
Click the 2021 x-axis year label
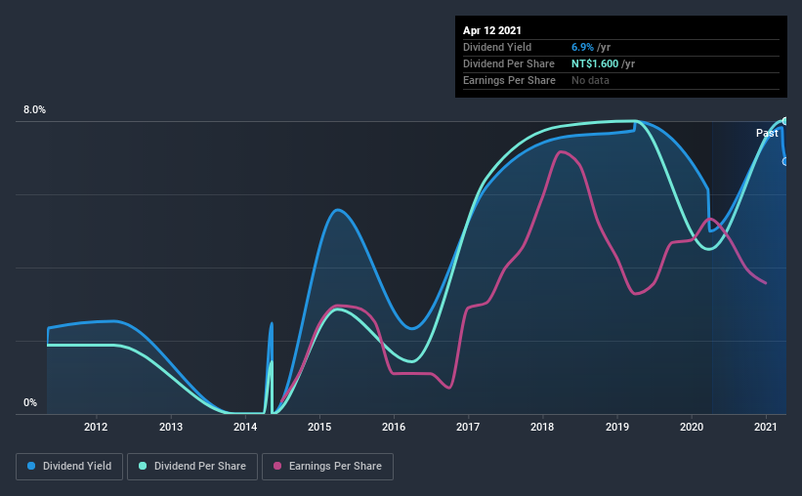[x=766, y=427]
